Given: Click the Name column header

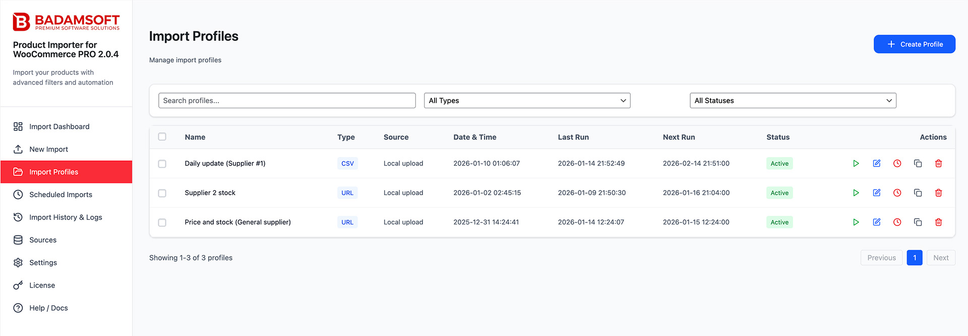Looking at the screenshot, I should click(195, 137).
